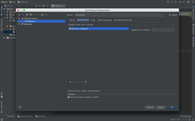Click the edit defaults wrench icon
This screenshot has width=195, height=121.
pyautogui.click(x=31, y=15)
